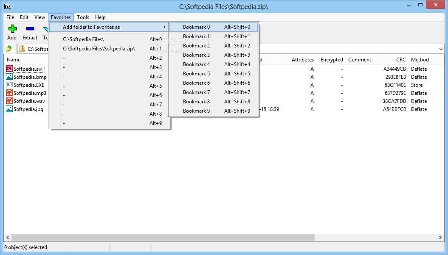The height and width of the screenshot is (255, 448).
Task: Click the '0 object(s) selected' status text
Action: [x=26, y=247]
